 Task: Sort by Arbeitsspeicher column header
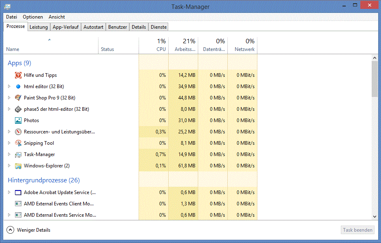pos(183,45)
